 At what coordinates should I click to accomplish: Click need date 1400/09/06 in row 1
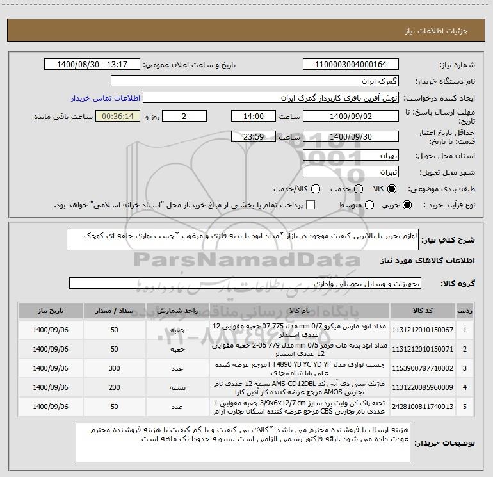coord(51,330)
